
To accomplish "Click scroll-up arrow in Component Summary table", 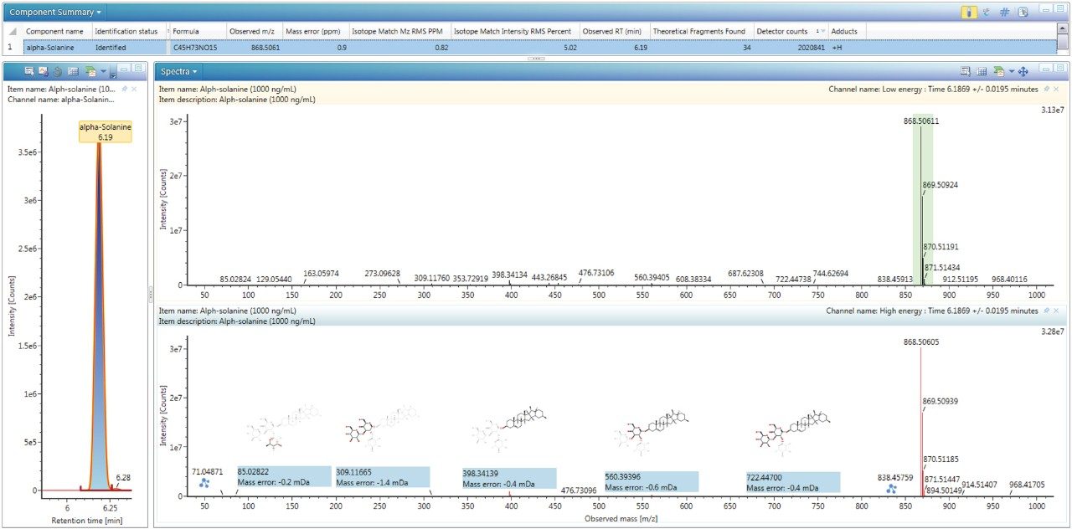I will pos(1062,29).
